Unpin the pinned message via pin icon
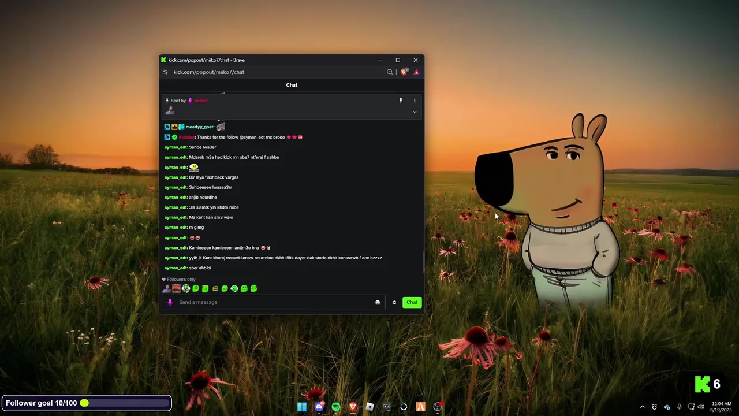 [401, 101]
